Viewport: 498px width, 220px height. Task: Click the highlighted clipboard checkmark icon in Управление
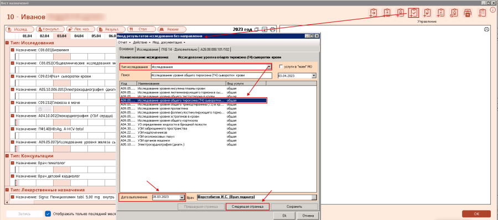pos(413,13)
